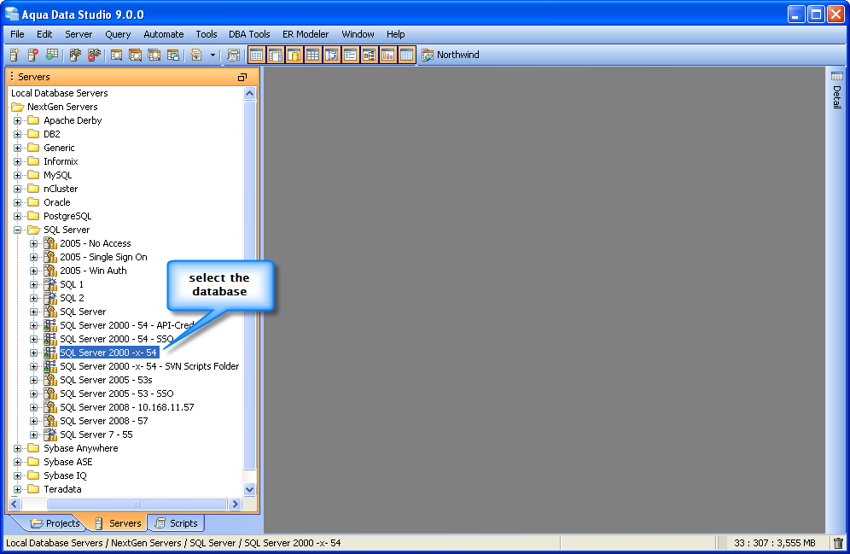Click the Northwind database toolbar icon
The height and width of the screenshot is (554, 850).
[x=428, y=55]
